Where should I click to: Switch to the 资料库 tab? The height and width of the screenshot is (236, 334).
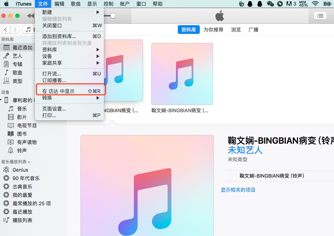(189, 29)
